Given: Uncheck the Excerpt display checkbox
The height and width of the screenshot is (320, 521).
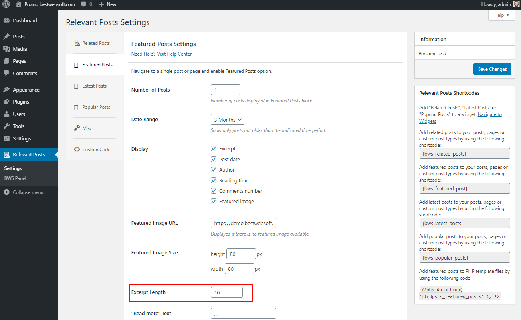Looking at the screenshot, I should (214, 148).
